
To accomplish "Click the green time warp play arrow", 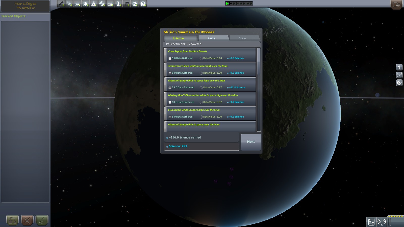I will pyautogui.click(x=227, y=4).
